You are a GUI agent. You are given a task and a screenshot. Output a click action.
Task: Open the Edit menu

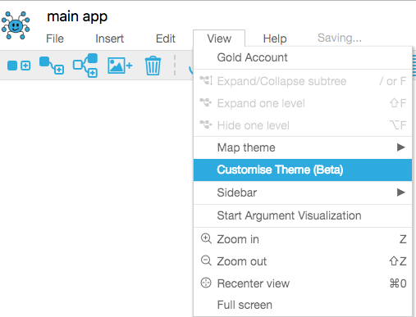(166, 38)
